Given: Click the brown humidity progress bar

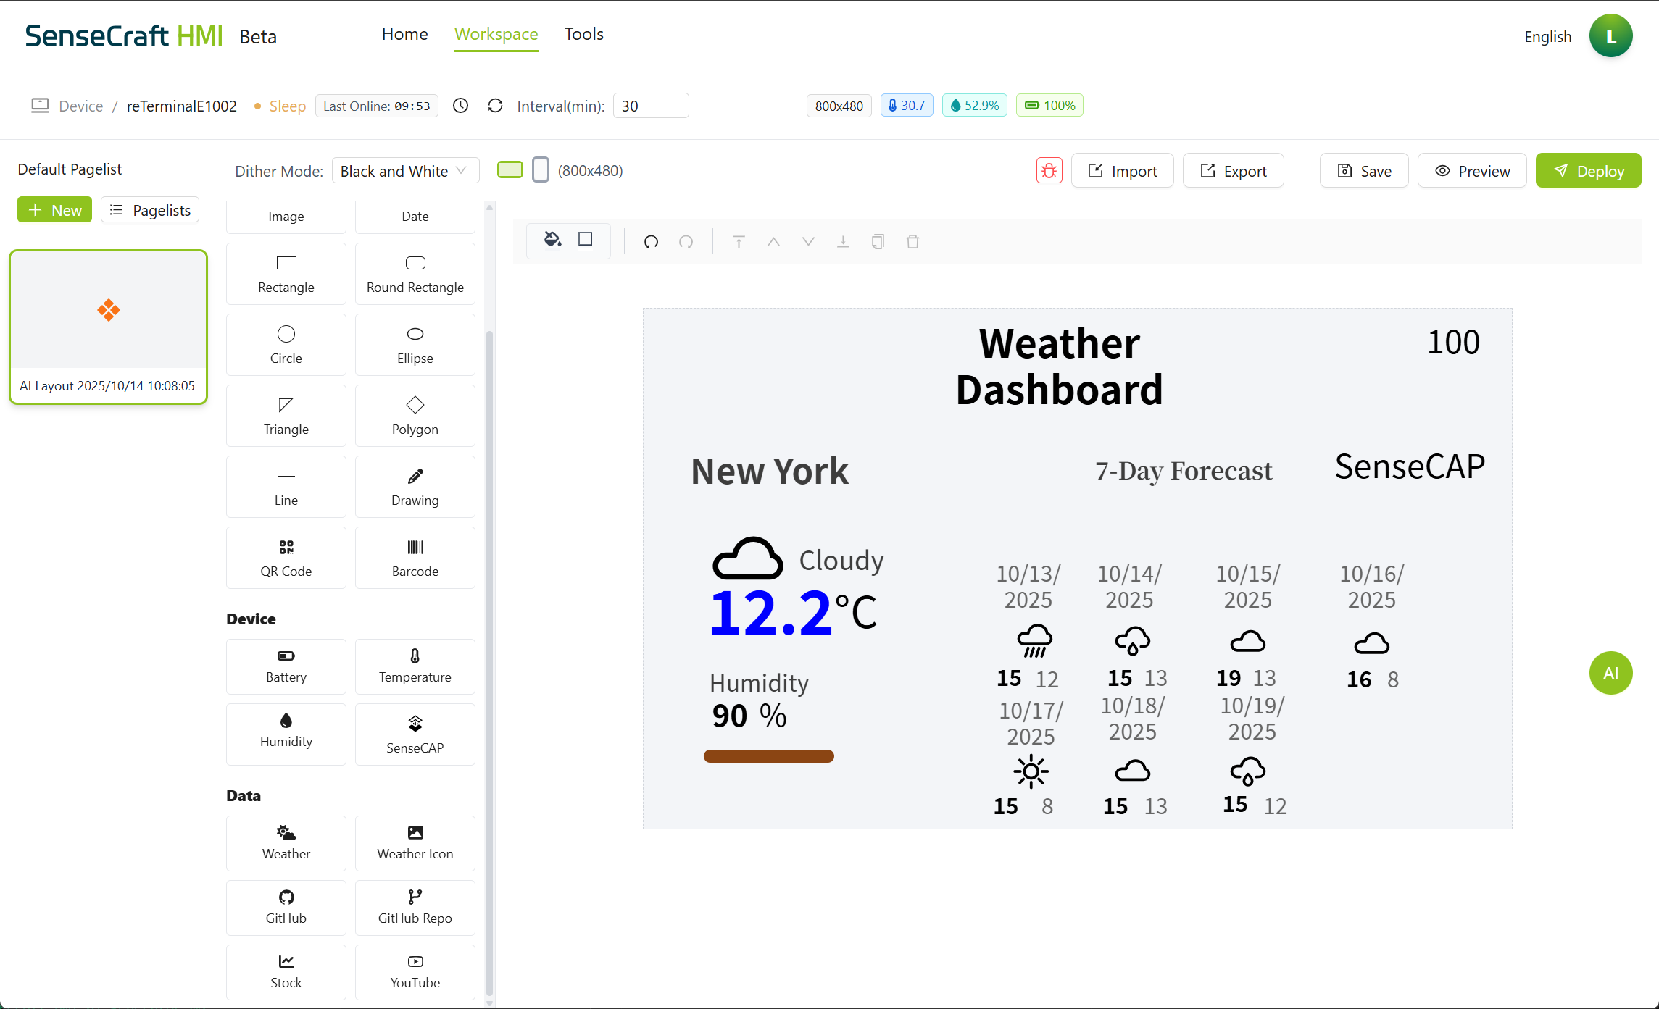Looking at the screenshot, I should pos(768,756).
